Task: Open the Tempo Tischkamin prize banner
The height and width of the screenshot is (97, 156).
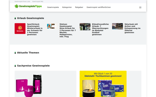Action: [x=103, y=84]
